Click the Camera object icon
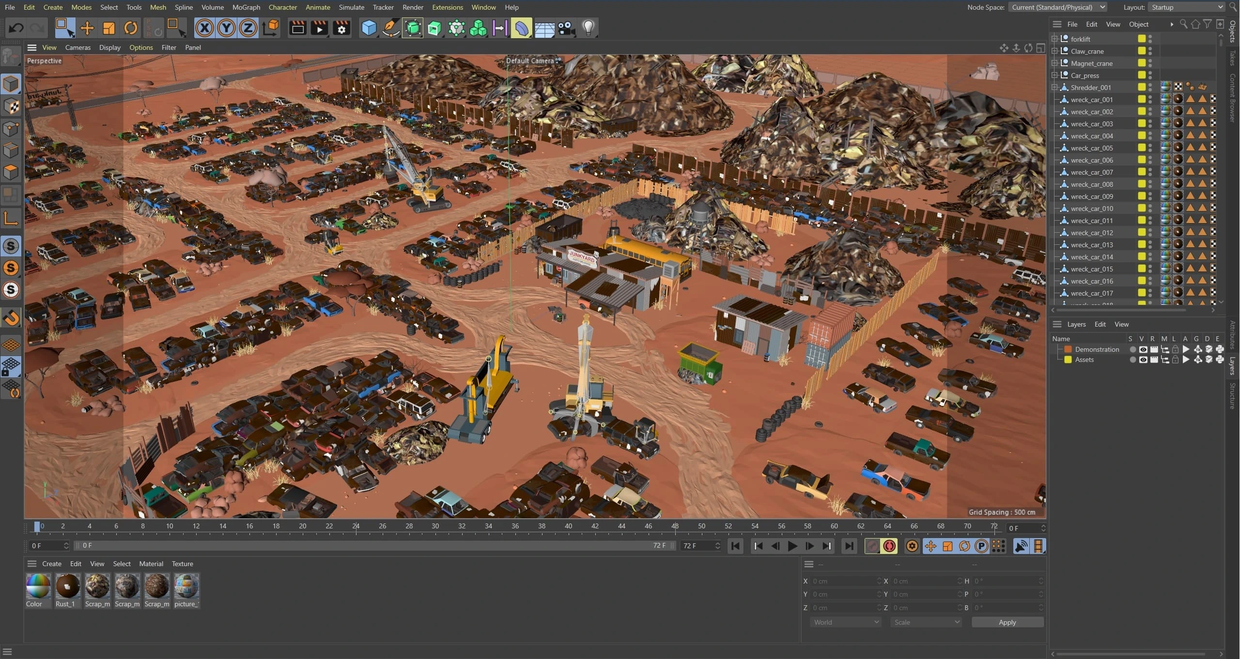Viewport: 1240px width, 659px height. click(x=566, y=28)
